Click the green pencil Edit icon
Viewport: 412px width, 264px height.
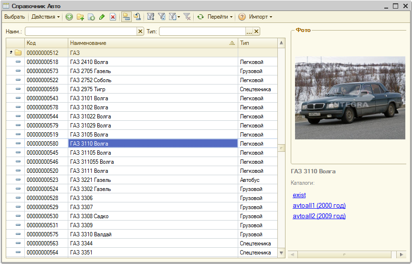pos(102,17)
